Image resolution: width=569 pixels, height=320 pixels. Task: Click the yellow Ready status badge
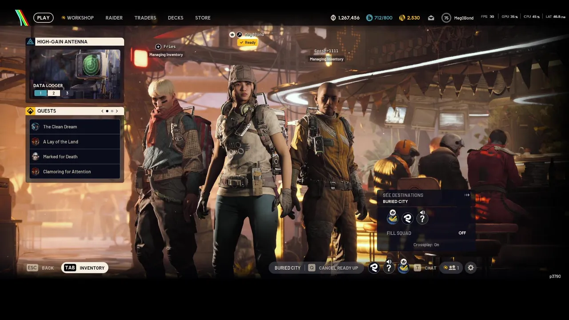248,43
